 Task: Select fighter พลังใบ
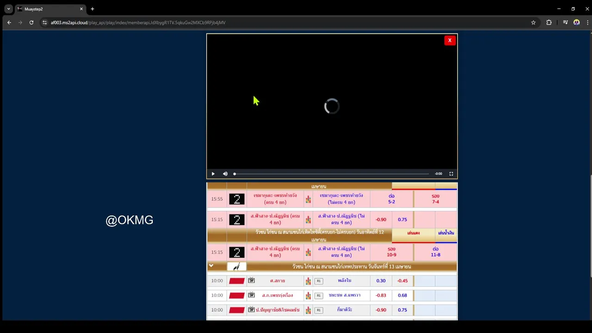click(x=345, y=281)
